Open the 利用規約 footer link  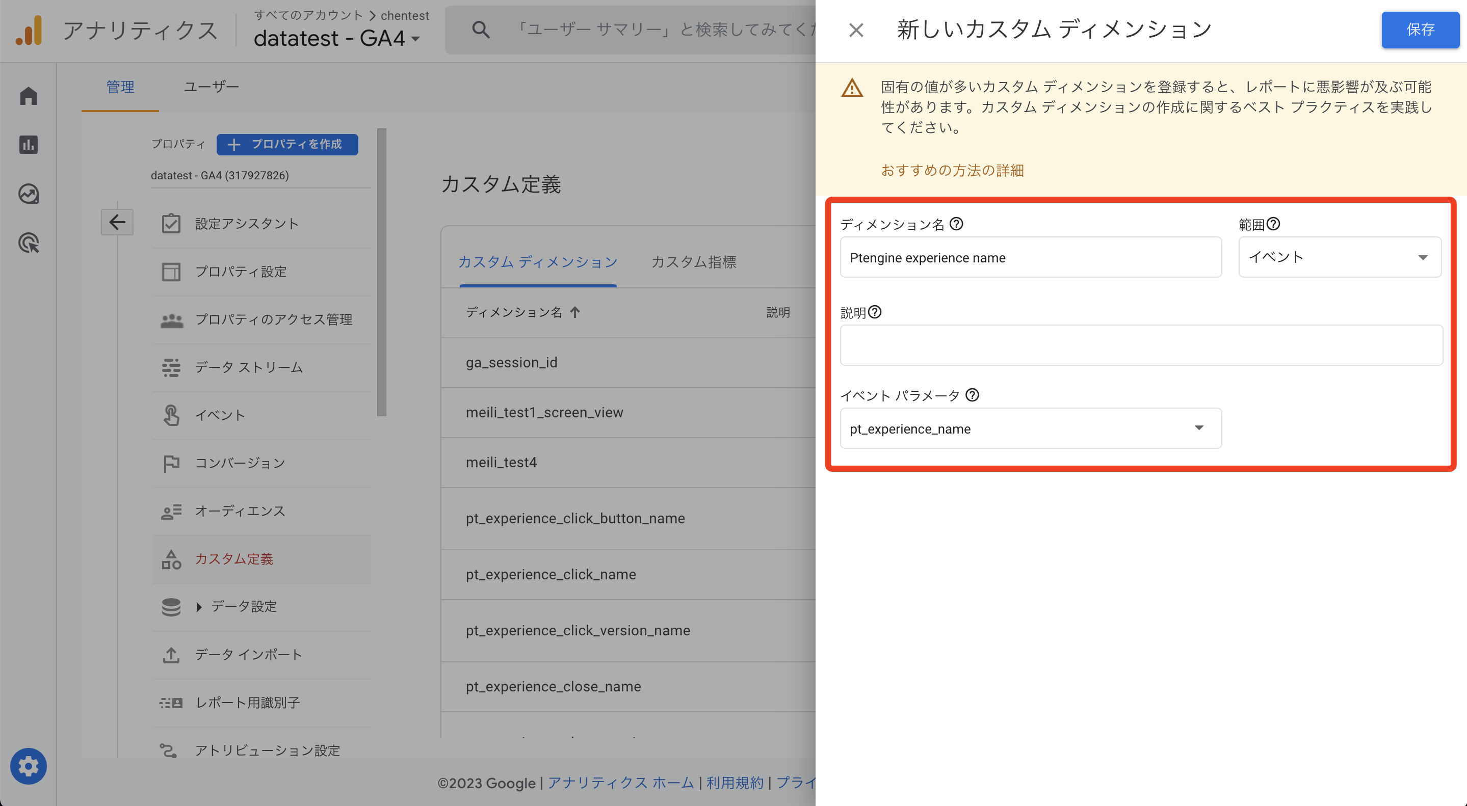tap(735, 783)
